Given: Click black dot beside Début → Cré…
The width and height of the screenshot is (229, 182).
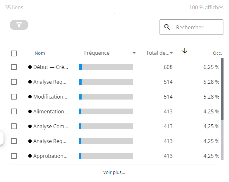Looking at the screenshot, I should [x=30, y=67].
